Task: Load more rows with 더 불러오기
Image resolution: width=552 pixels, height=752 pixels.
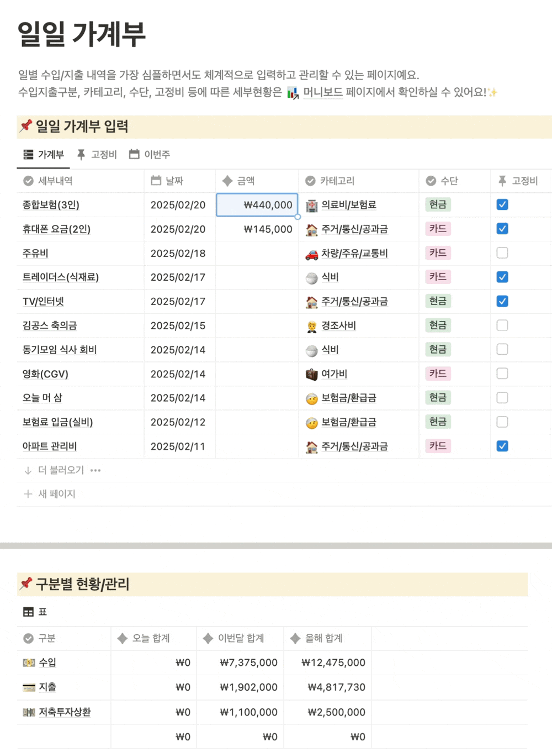Action: [x=54, y=470]
